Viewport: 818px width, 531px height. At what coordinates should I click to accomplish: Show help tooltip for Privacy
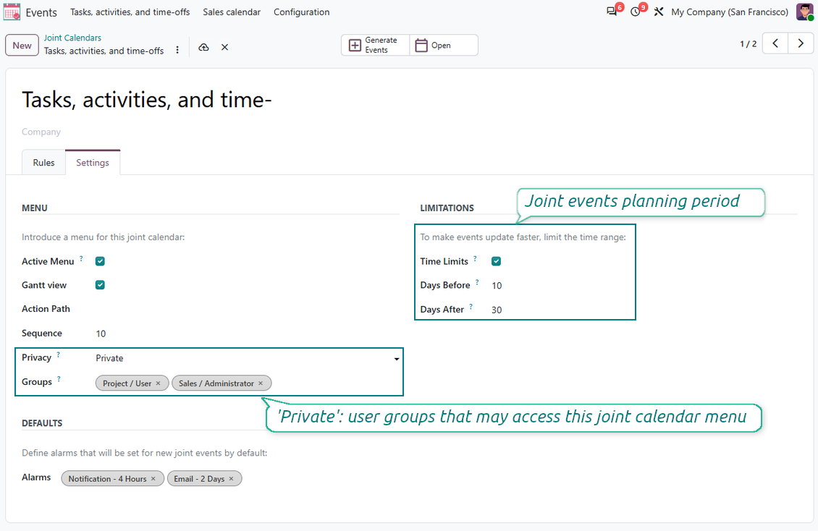tap(59, 354)
